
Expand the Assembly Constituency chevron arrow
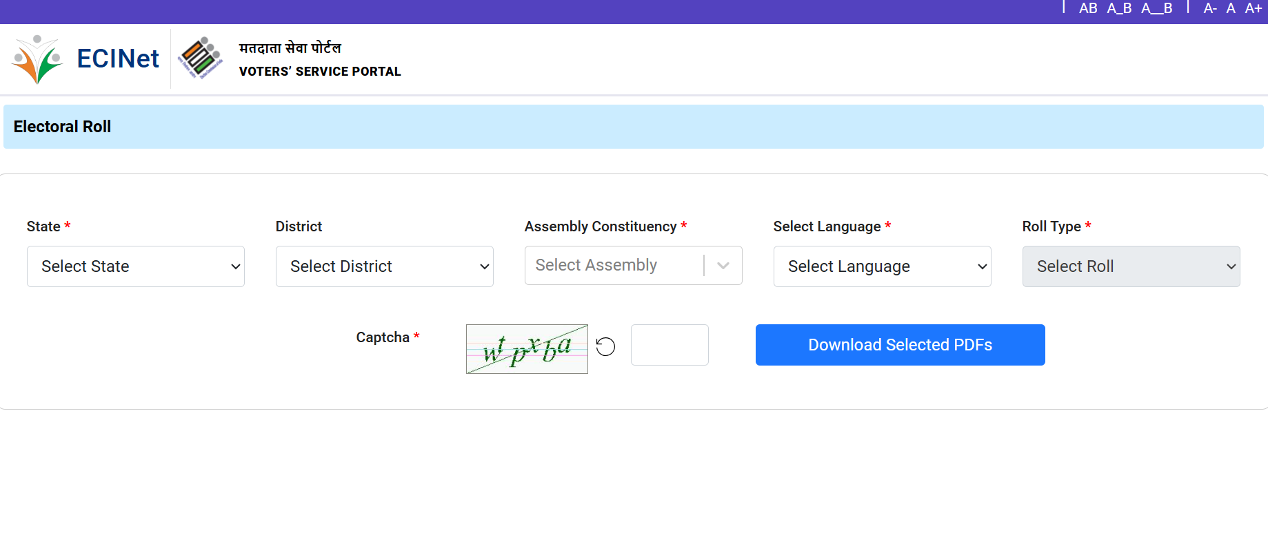tap(723, 266)
